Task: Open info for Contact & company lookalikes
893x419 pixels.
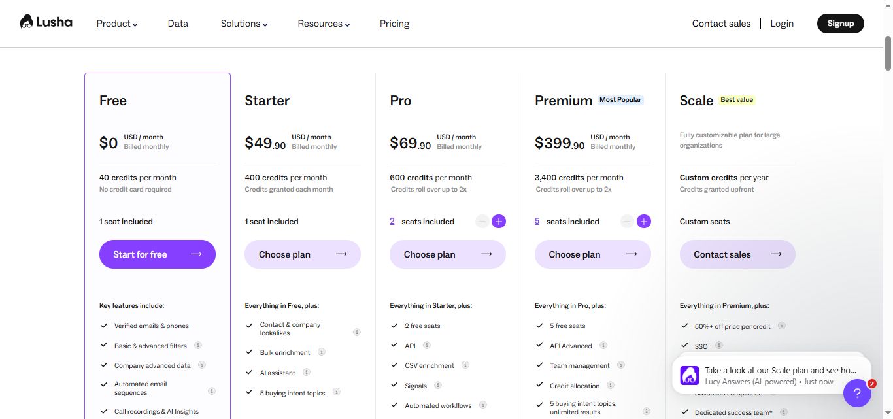Action: 357,332
